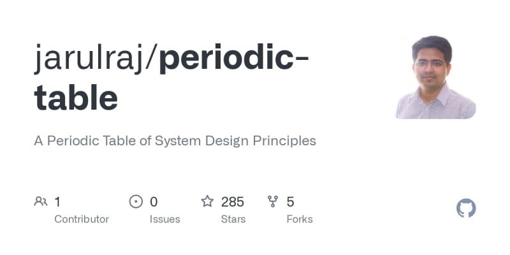Click the Forks branch icon
Screen dimensions: 510x255
273,202
